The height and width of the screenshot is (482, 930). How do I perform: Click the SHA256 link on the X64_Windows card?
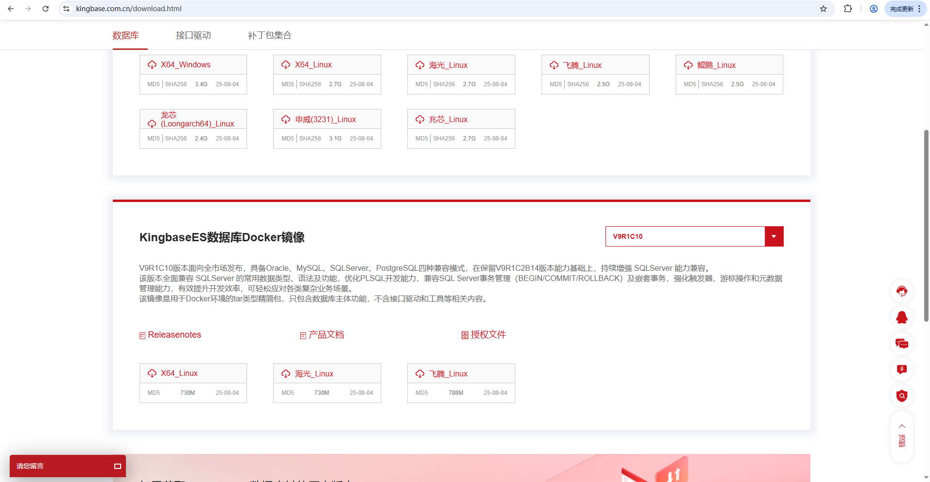point(176,84)
